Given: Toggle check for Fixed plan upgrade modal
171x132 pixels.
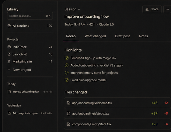Looking at the screenshot, I should click(x=67, y=80).
